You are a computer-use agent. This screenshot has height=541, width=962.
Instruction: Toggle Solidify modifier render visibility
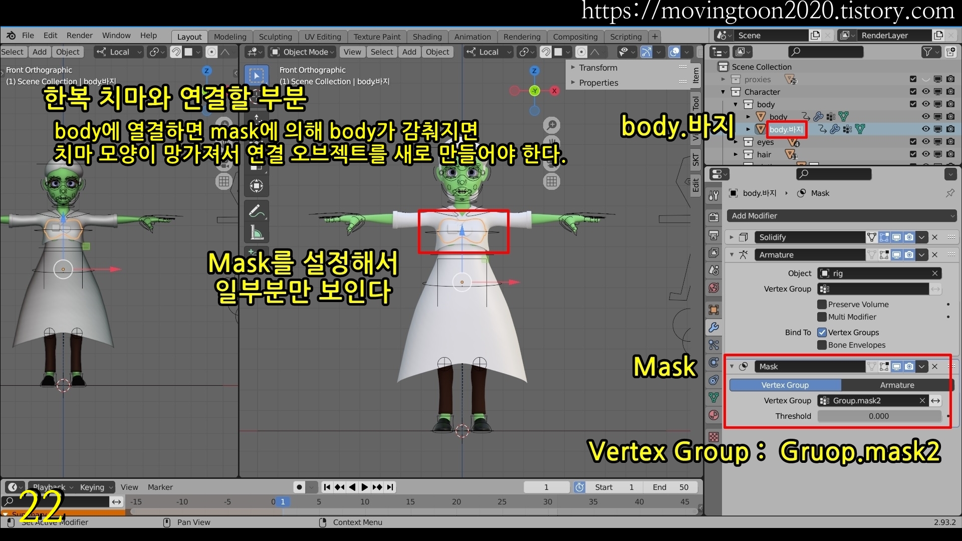(x=909, y=237)
